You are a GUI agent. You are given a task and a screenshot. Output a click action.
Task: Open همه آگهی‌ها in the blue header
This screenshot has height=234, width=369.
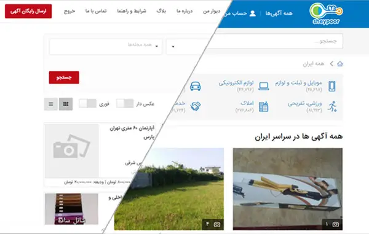click(x=279, y=13)
